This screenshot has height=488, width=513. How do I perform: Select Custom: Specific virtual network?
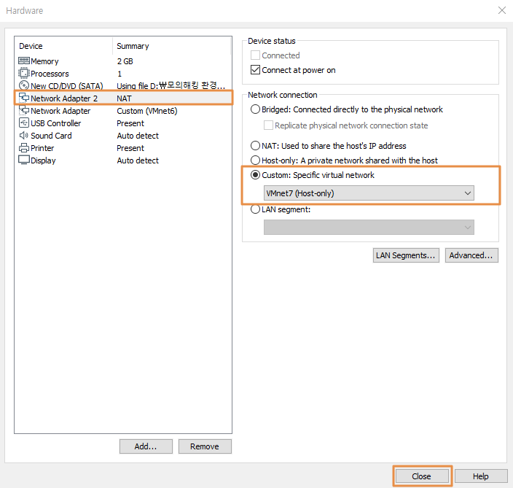(255, 175)
